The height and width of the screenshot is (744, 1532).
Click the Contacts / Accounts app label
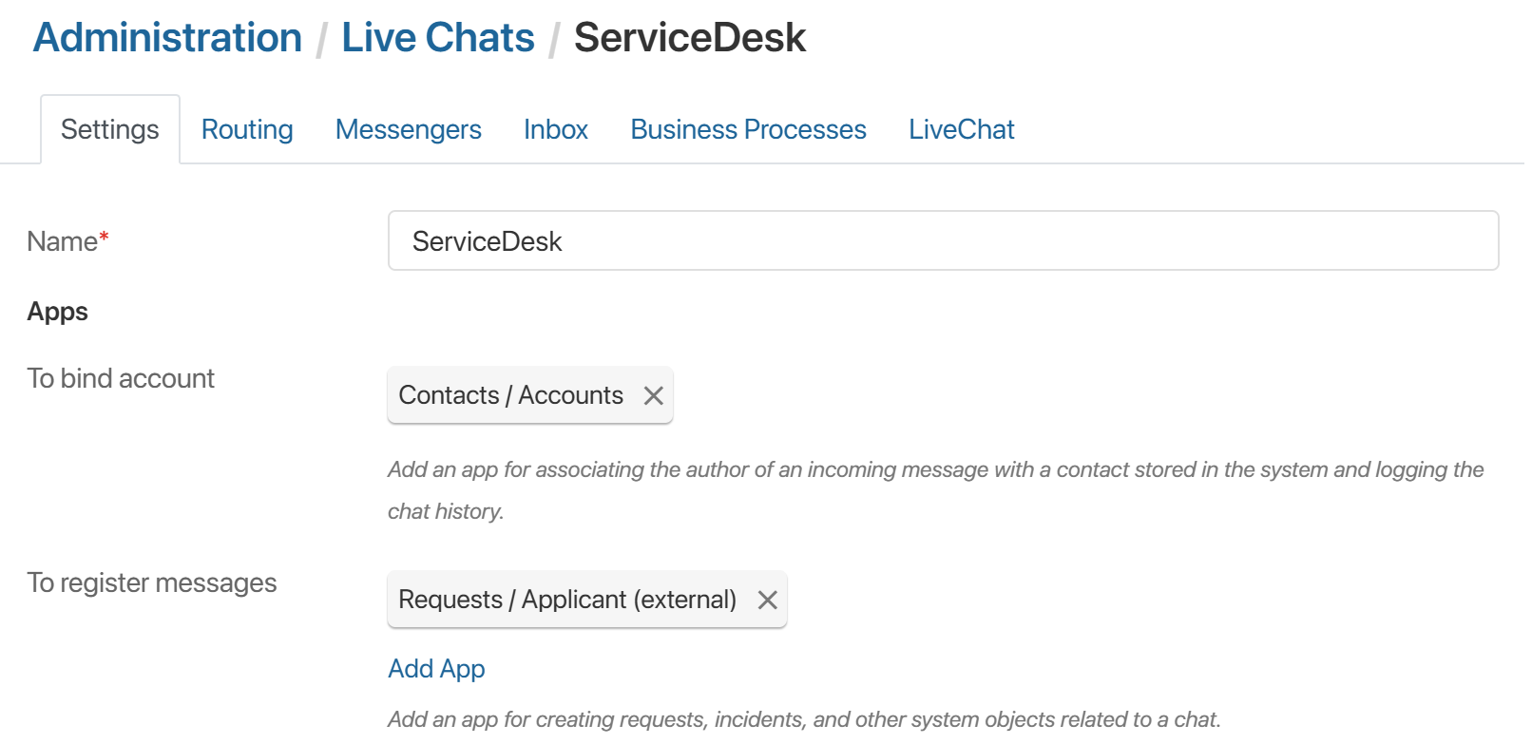coord(511,395)
